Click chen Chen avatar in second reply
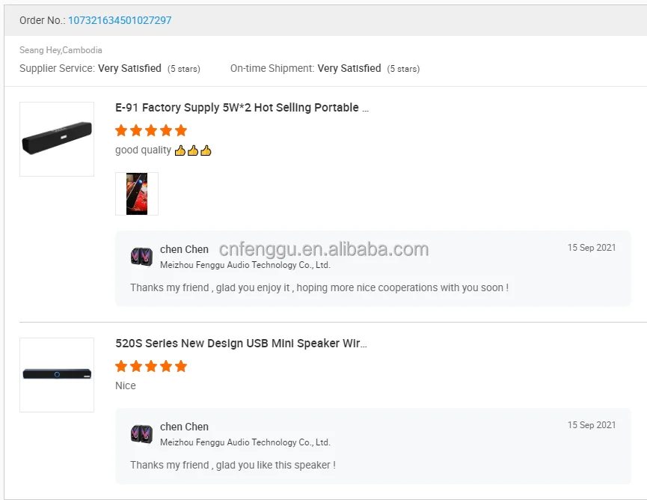The width and height of the screenshot is (647, 500). coord(141,434)
